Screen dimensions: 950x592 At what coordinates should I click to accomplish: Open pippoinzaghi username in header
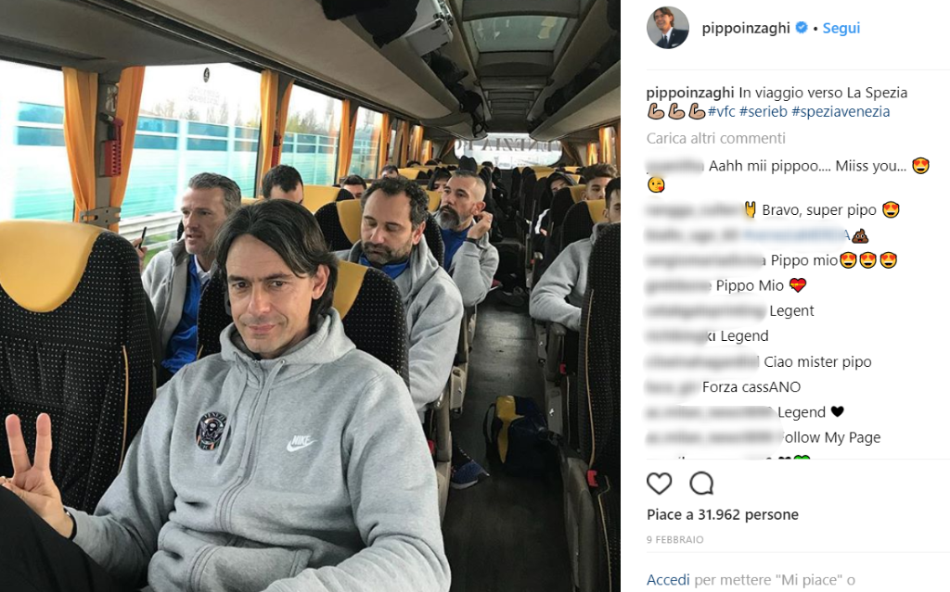coord(746,28)
